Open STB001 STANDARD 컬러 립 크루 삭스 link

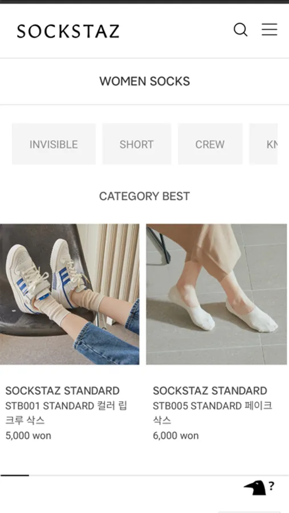[x=66, y=413]
